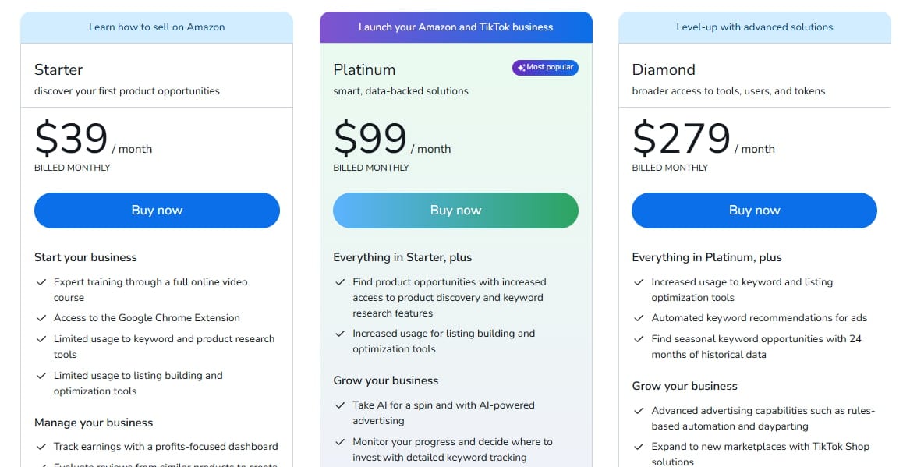Screen dimensions: 910x467
Task: Click the checkmark beside "Access to the Google Chrome Extension"
Action: pos(41,317)
